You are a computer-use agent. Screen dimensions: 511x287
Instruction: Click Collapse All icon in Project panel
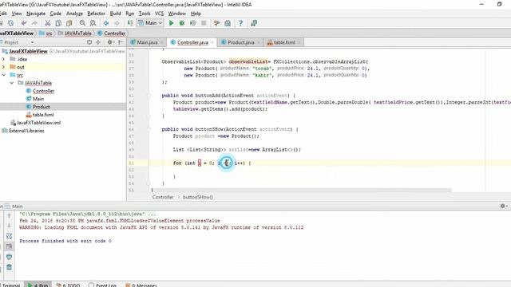98,42
